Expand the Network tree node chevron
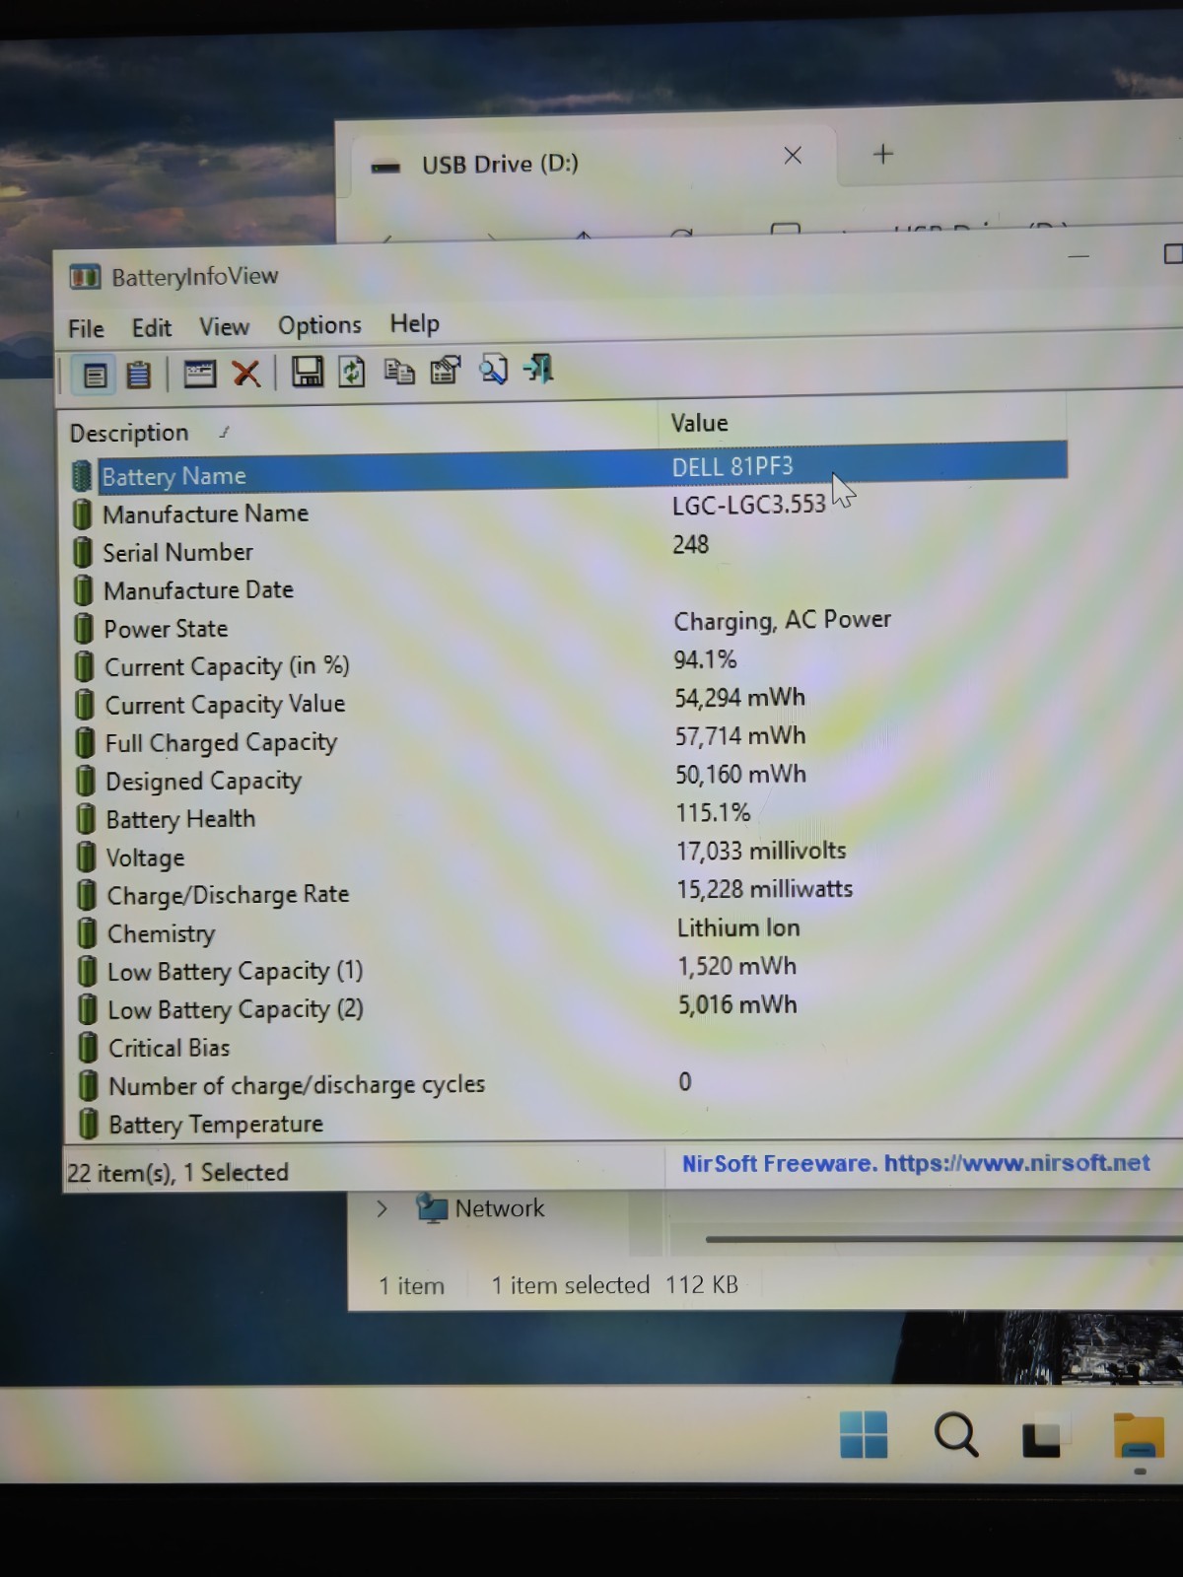 click(x=382, y=1208)
